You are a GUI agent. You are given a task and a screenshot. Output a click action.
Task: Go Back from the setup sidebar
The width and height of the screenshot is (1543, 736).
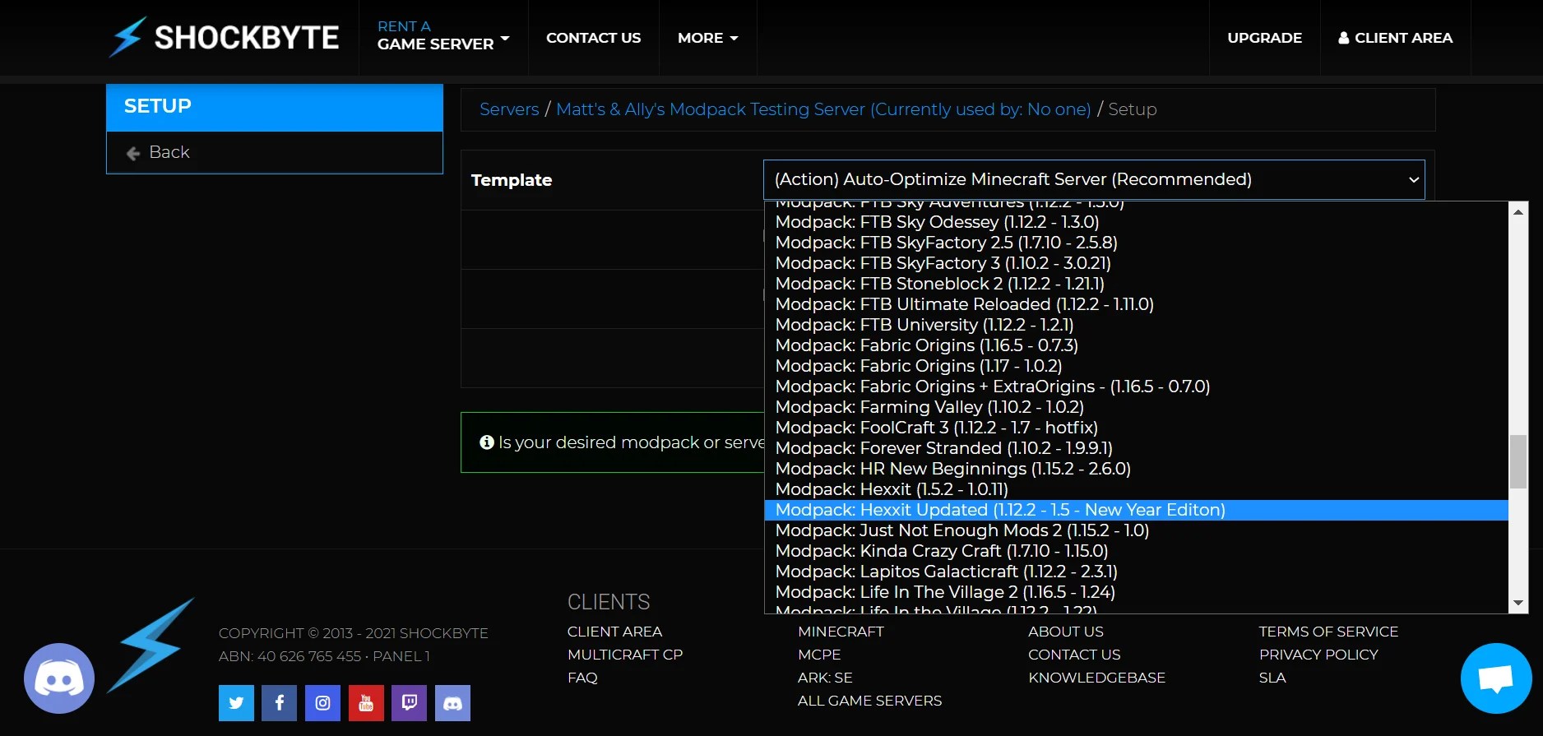coord(275,152)
